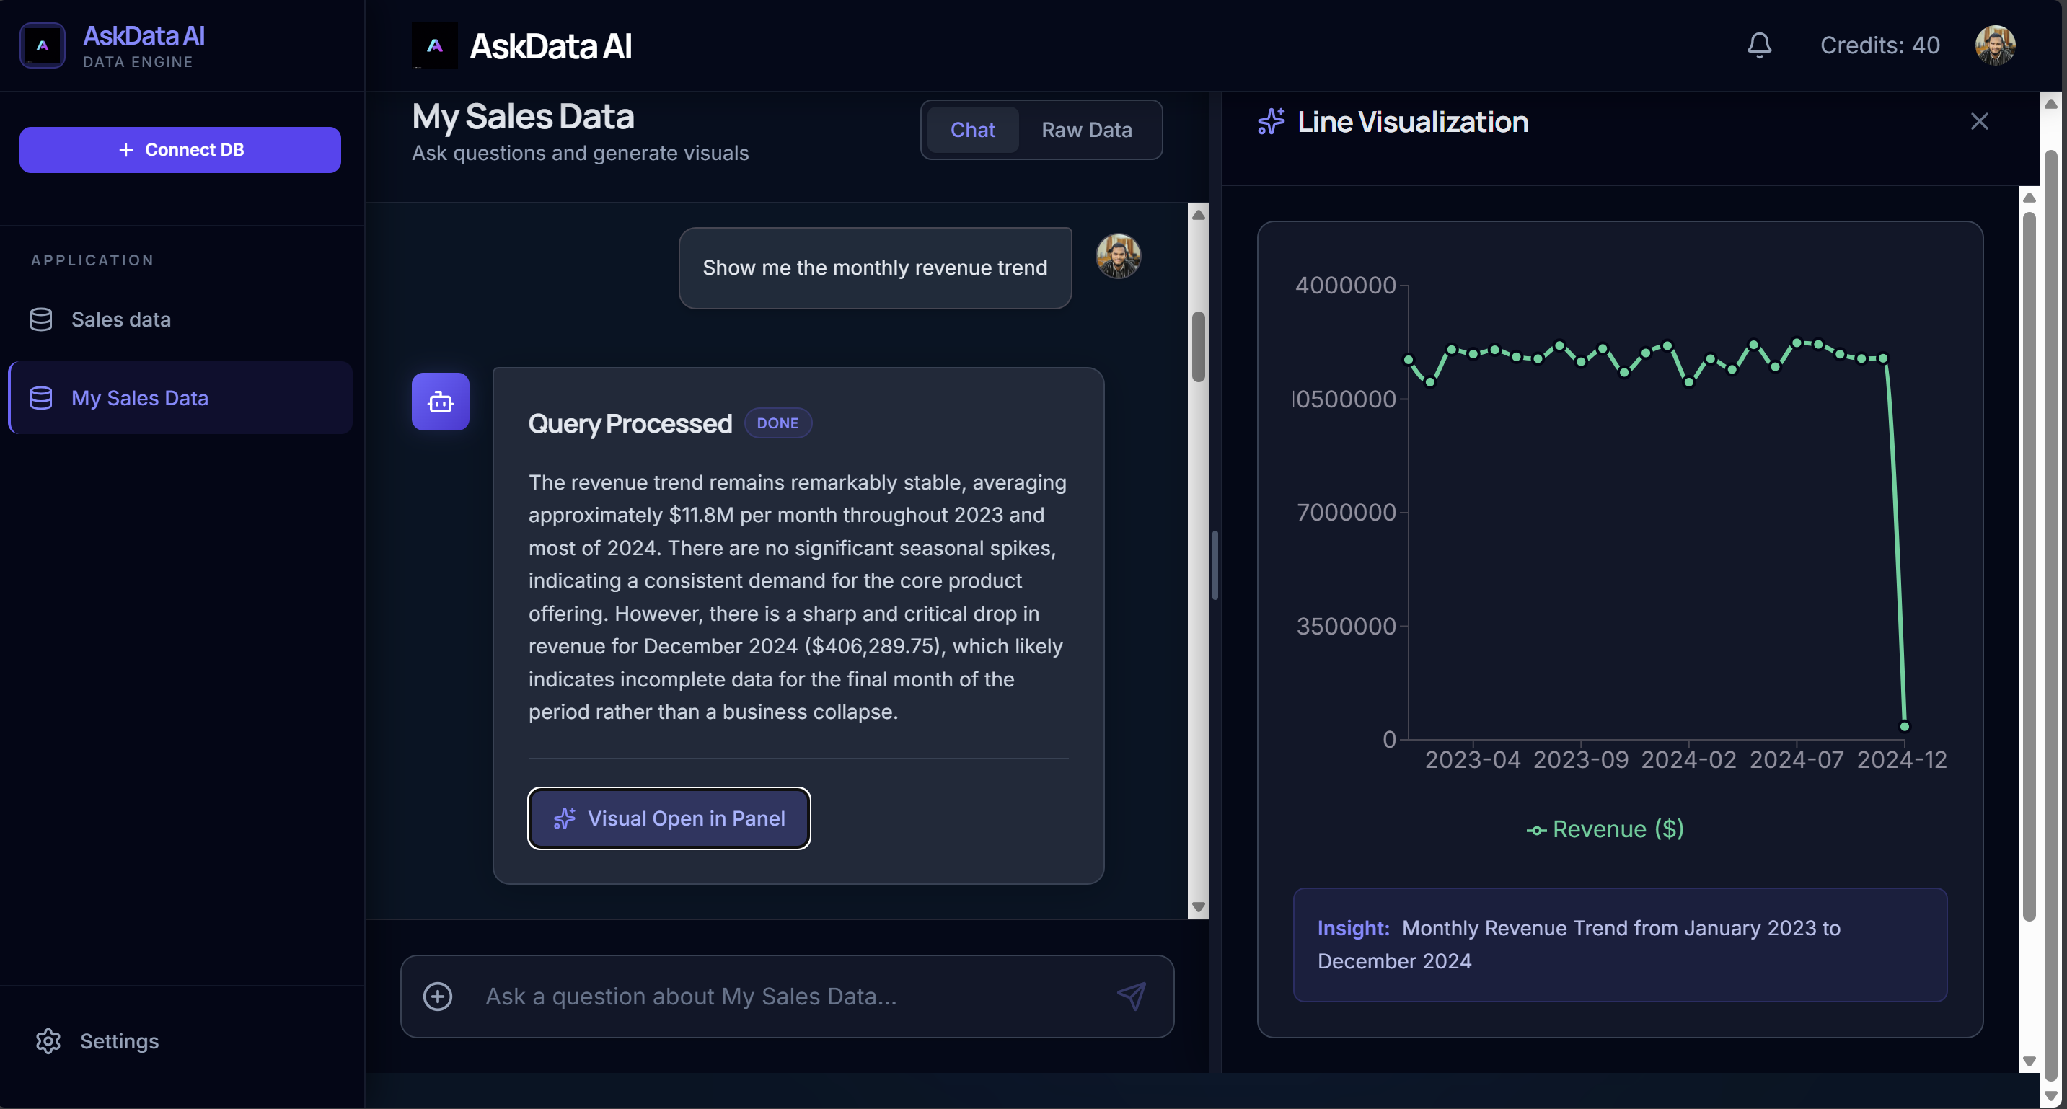Click the Query Processed heading

click(x=630, y=423)
